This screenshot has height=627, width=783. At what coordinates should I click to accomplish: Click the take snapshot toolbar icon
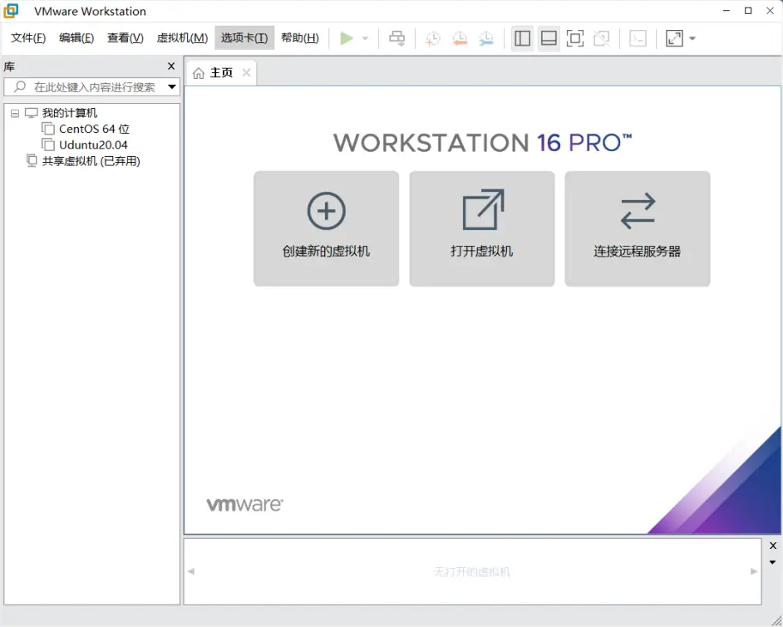pyautogui.click(x=432, y=38)
